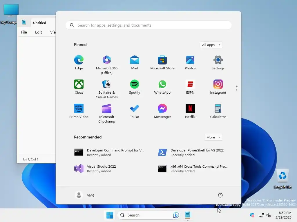
Task: Open the To Do app
Action: pyautogui.click(x=135, y=111)
